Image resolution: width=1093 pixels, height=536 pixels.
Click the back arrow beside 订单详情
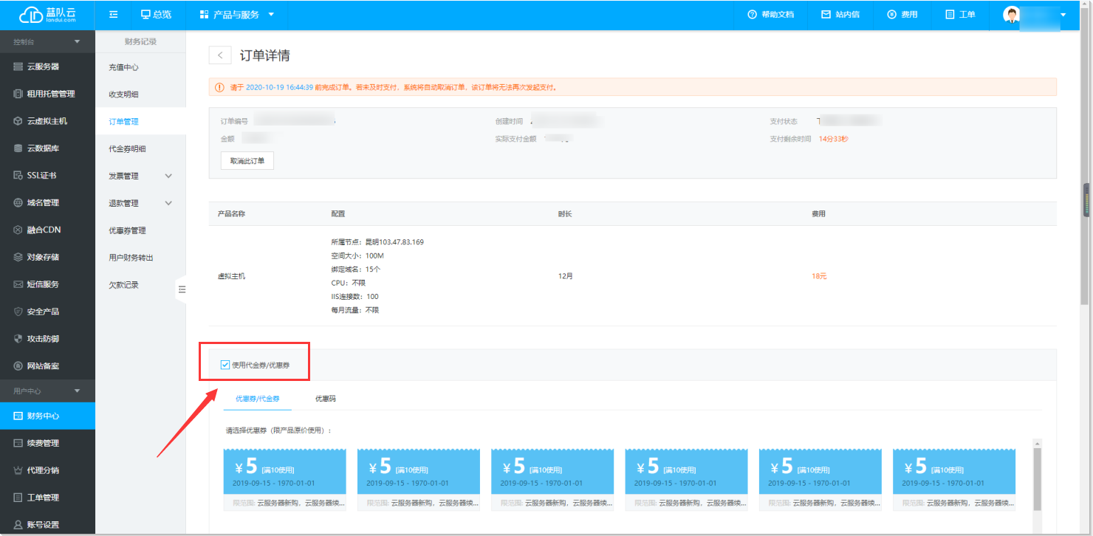[220, 55]
